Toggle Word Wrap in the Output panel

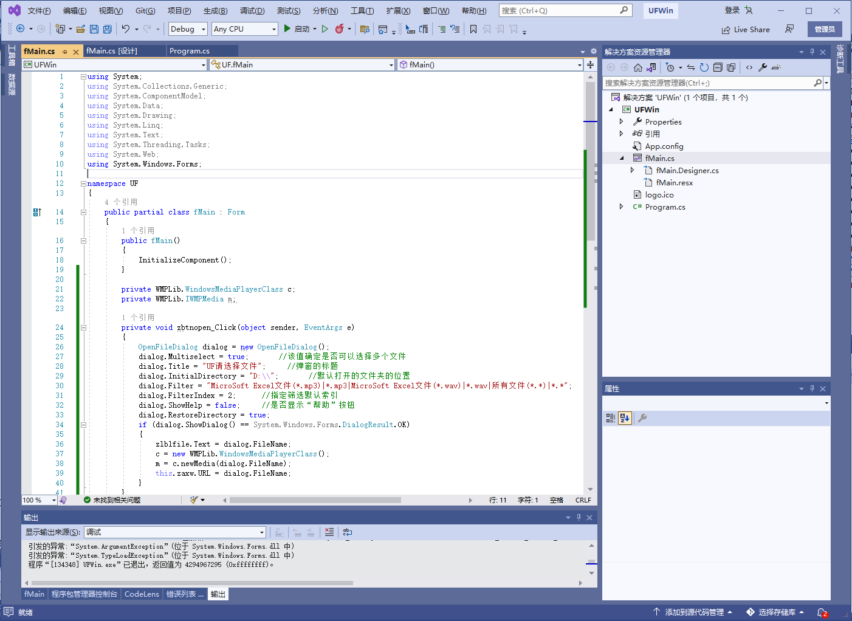click(348, 532)
